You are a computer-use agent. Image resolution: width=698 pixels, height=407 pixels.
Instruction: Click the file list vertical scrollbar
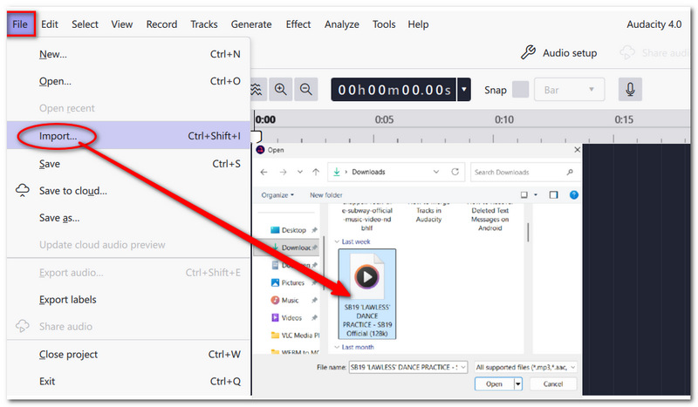pos(528,232)
